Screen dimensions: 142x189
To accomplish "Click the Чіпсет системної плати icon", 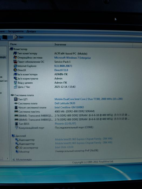I will (16, 107).
